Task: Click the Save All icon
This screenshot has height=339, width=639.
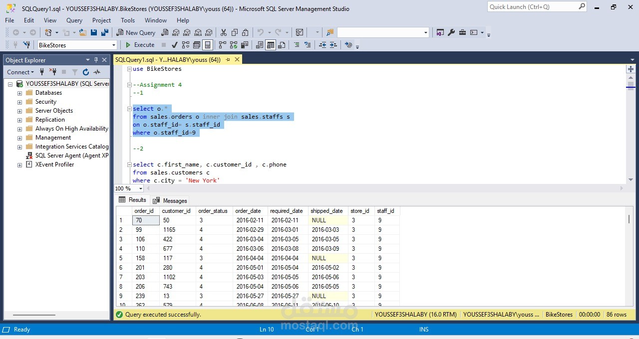Action: pos(105,32)
